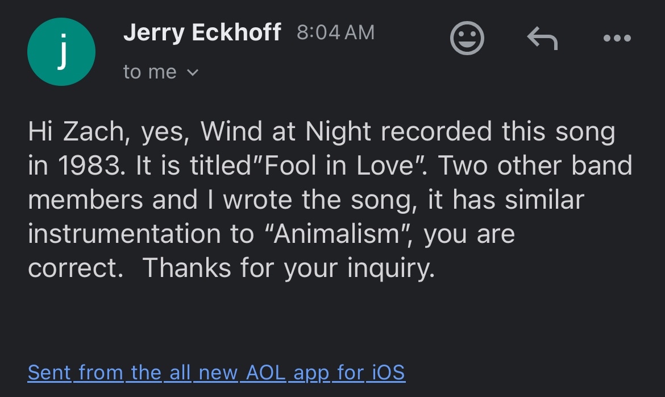The image size is (665, 397).
Task: Expand recipient details with the chevron
Action: pos(193,73)
